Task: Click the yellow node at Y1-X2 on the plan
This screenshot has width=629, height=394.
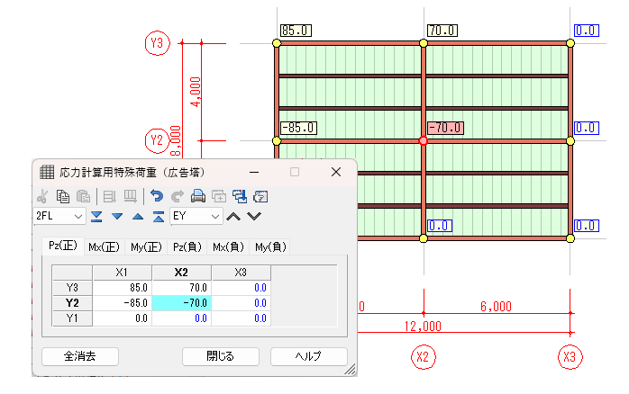Action: tap(424, 238)
